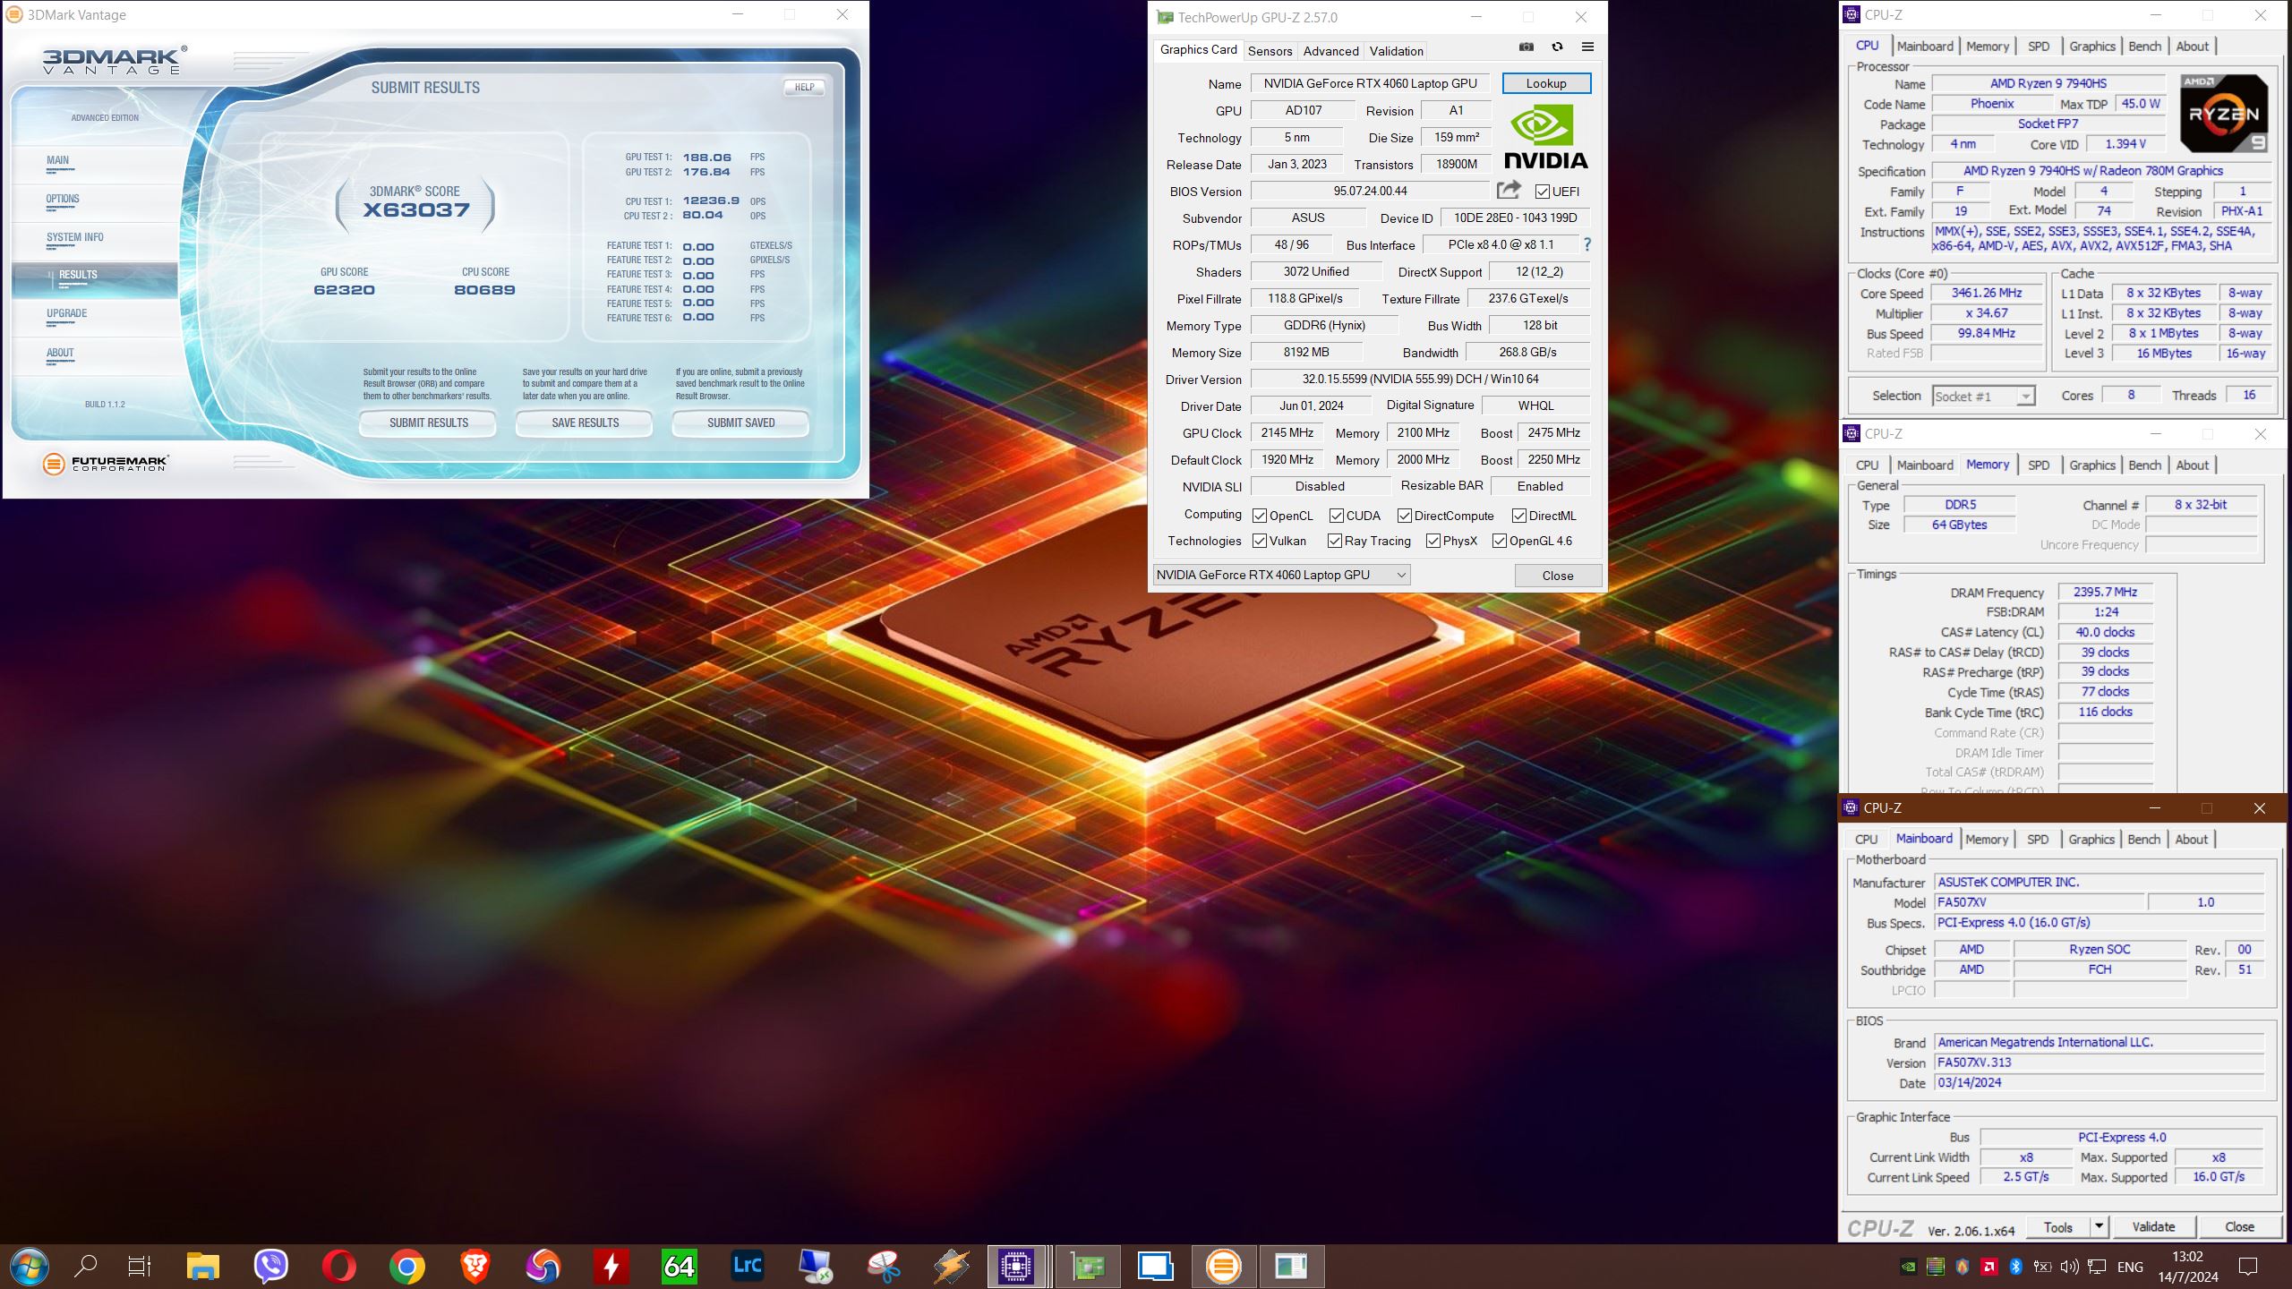Take a GPU-Z screenshot with camera icon
The image size is (2292, 1289).
pos(1527,47)
